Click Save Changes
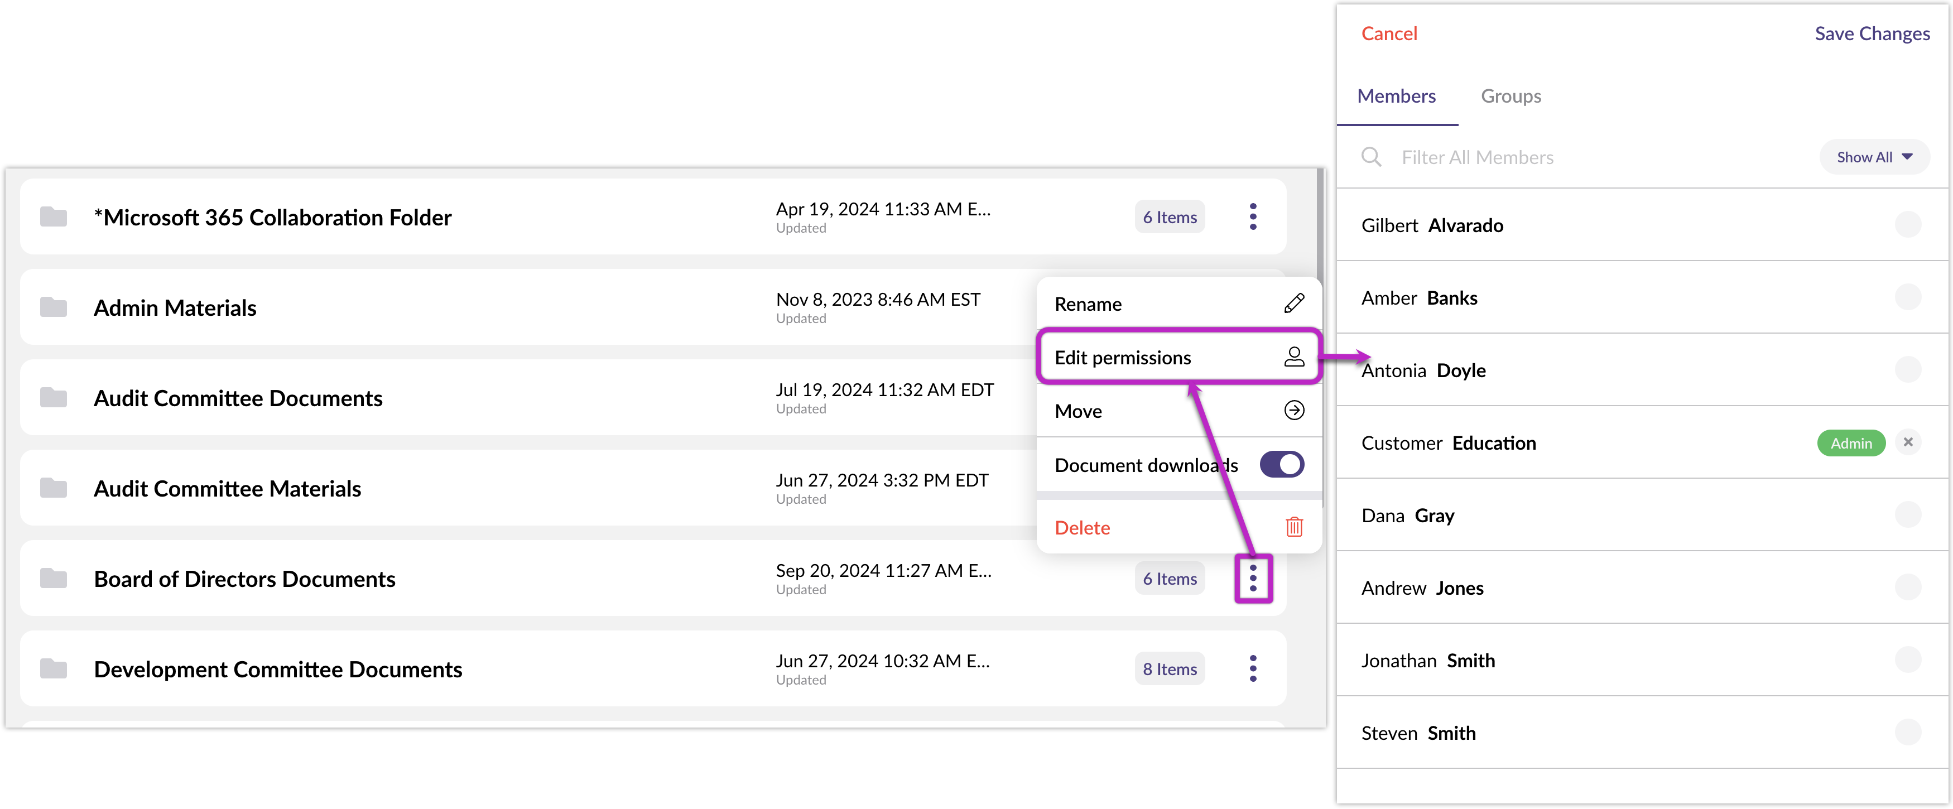The image size is (1953, 809). click(x=1871, y=33)
